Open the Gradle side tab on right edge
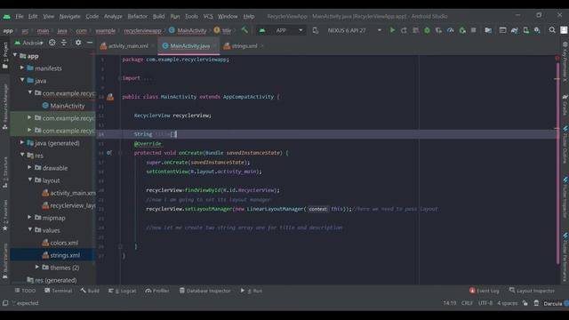569x320 pixels. [565, 105]
